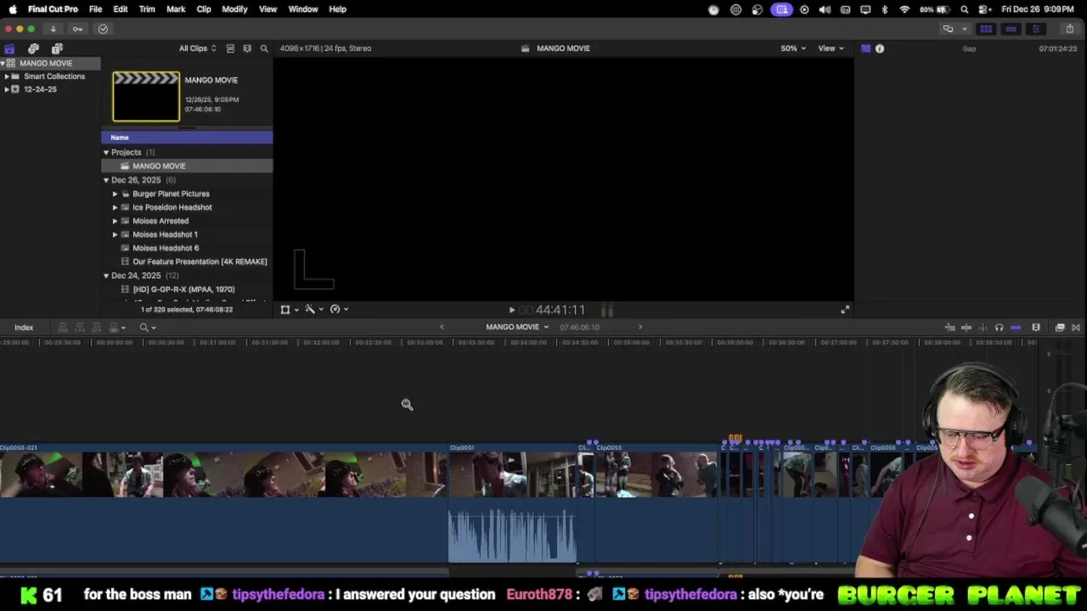Open the Photos and Audio sidebar
This screenshot has width=1087, height=611.
tap(33, 48)
